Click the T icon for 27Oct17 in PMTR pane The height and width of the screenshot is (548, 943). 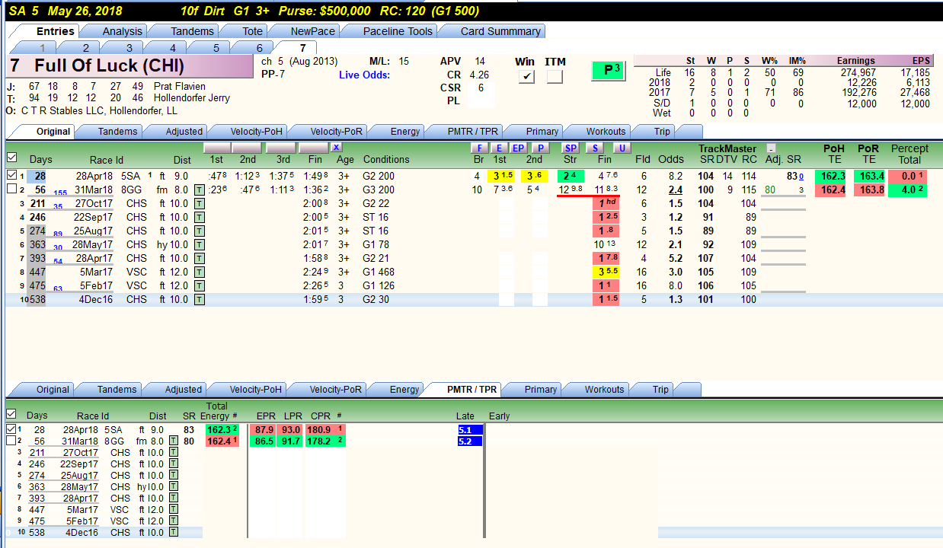click(174, 453)
